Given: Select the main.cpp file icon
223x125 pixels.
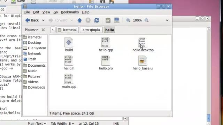Looking at the screenshot, I should [69, 79].
